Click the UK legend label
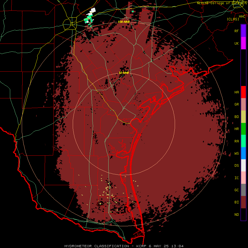This screenshot has width=248, height=248. pos(236,43)
